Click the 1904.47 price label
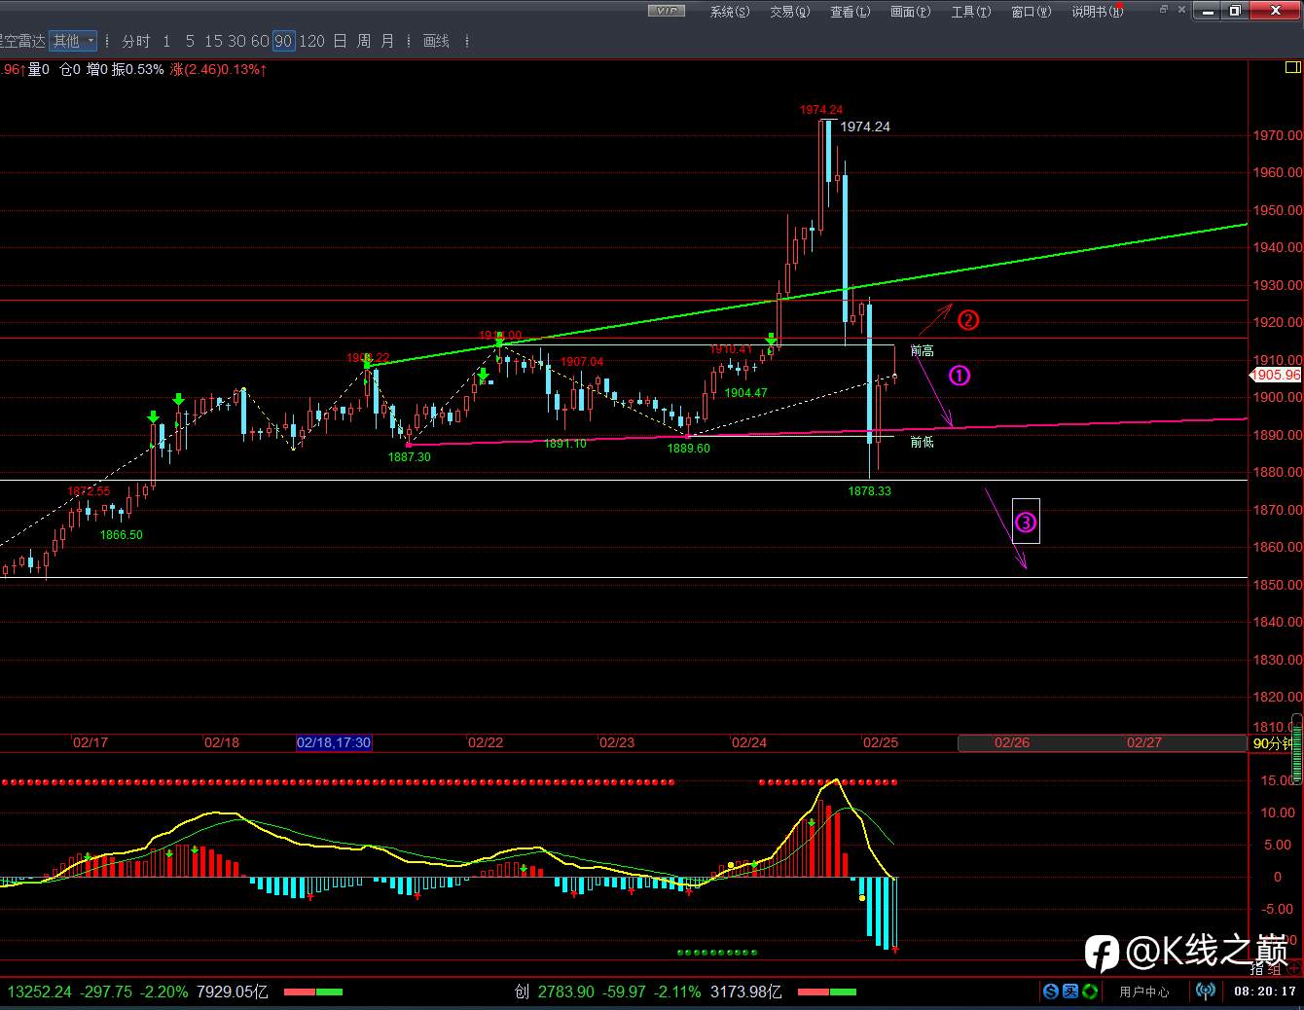This screenshot has width=1304, height=1010. 745,393
